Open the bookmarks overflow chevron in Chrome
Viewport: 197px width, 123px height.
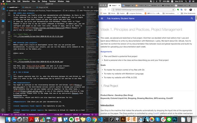178,13
